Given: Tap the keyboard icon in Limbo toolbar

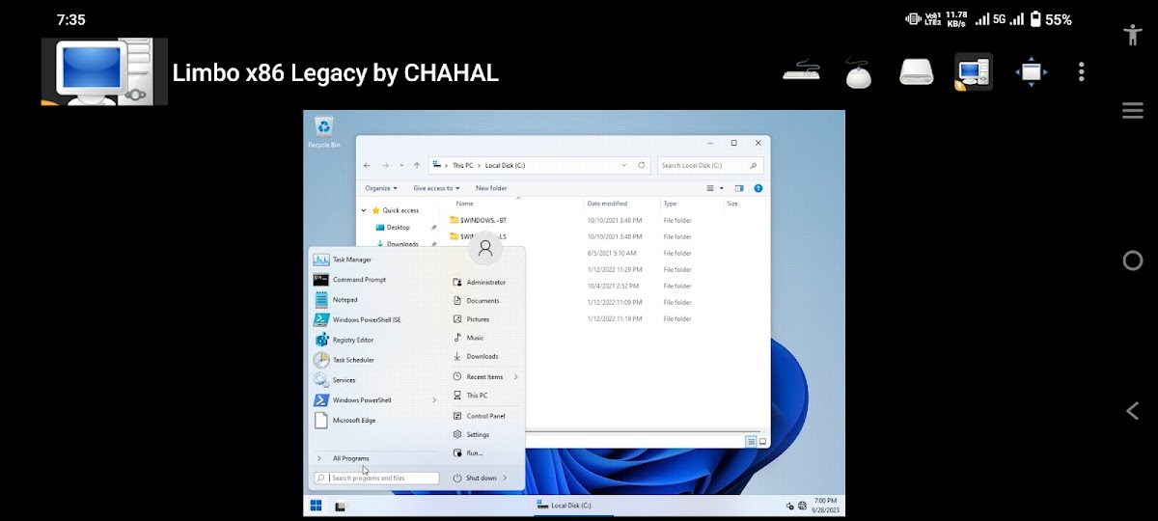Looking at the screenshot, I should point(801,72).
